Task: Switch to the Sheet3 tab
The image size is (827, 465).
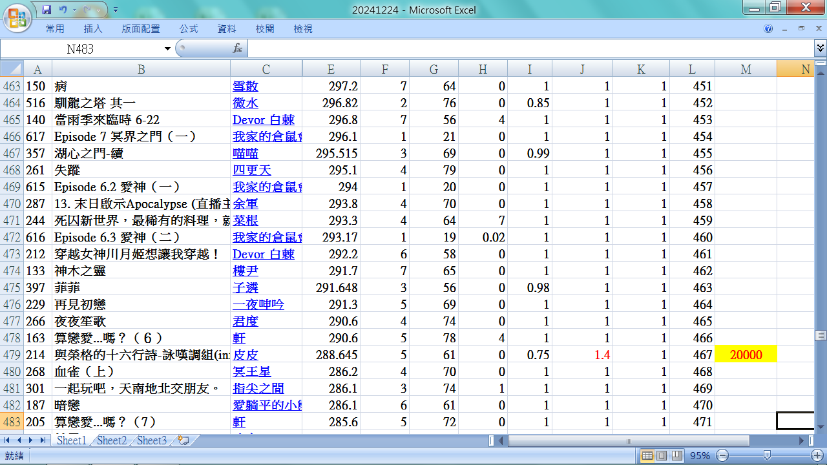Action: pyautogui.click(x=152, y=440)
